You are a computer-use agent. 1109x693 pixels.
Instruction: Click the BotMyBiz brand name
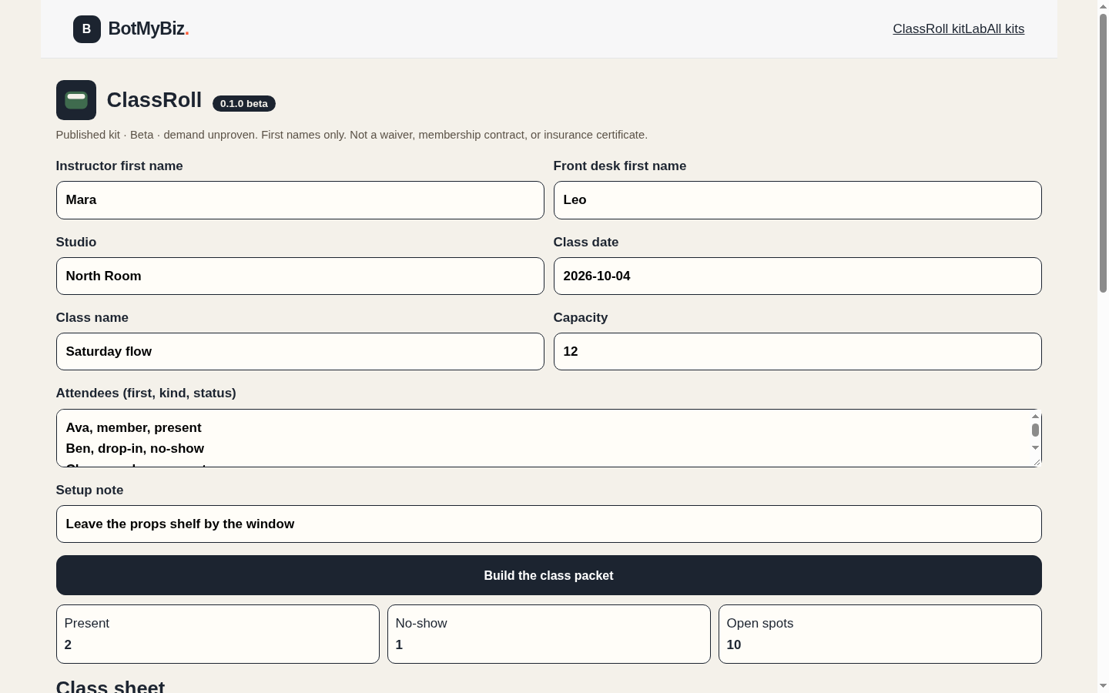[x=149, y=28]
